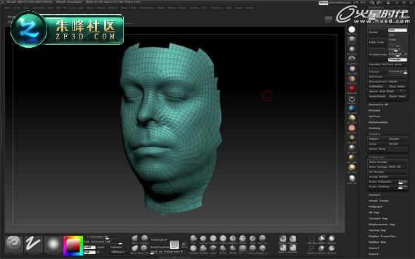Click the Edge Loop button

click(x=377, y=42)
